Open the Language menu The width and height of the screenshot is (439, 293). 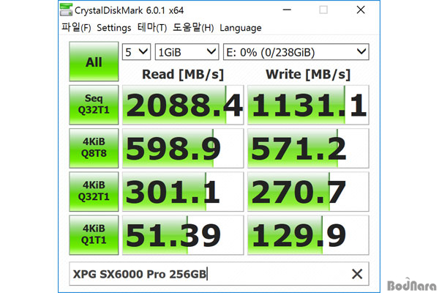point(241,28)
